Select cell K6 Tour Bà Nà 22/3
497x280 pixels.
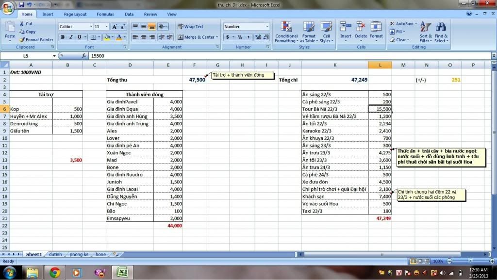[334, 109]
